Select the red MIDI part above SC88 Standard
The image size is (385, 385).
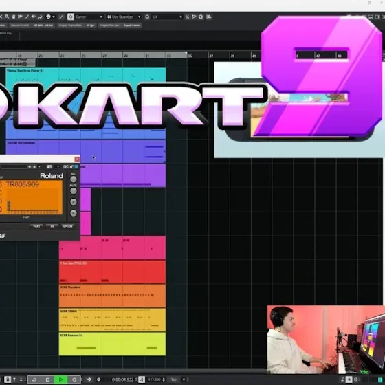click(112, 272)
